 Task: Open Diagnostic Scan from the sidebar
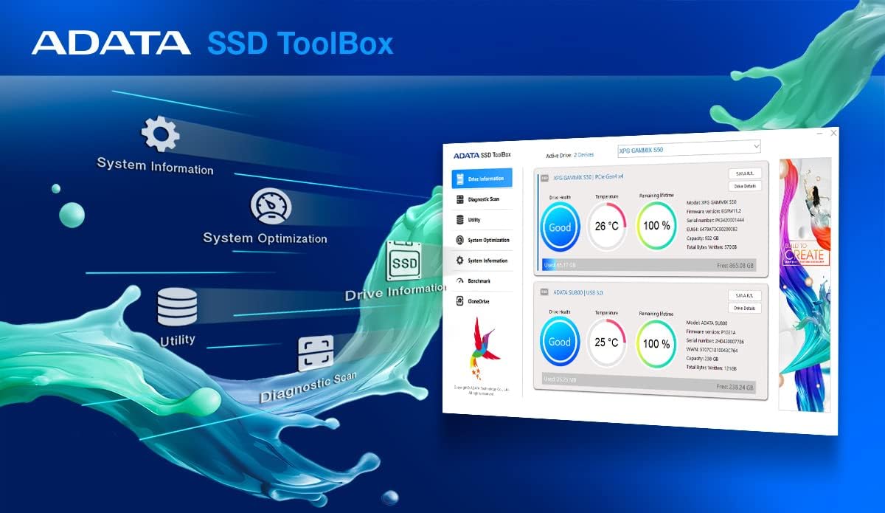click(x=460, y=199)
